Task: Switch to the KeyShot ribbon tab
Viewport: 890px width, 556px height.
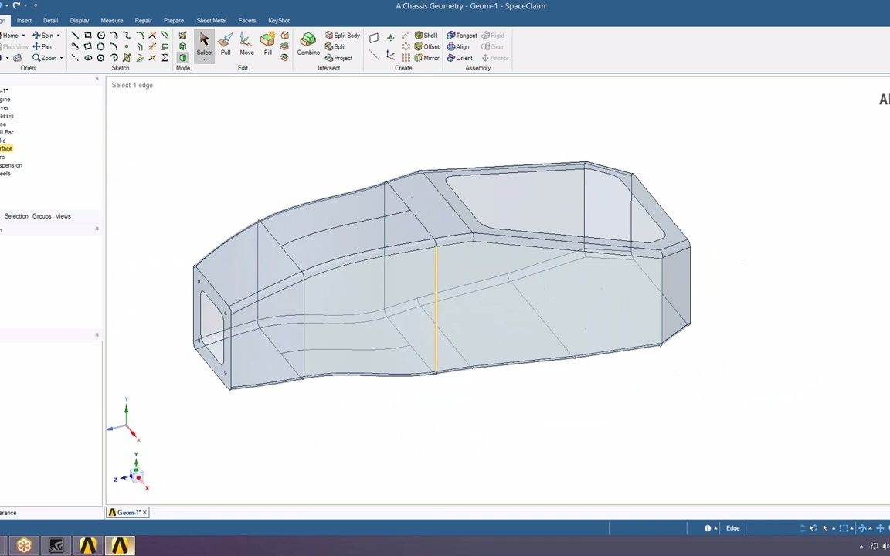Action: pos(279,20)
